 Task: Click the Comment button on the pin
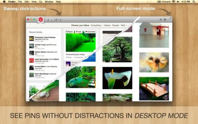pos(90,31)
